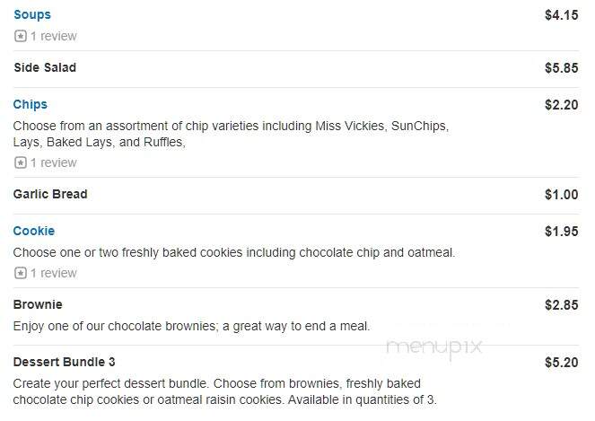Open the Cookie menu item link

tap(34, 231)
